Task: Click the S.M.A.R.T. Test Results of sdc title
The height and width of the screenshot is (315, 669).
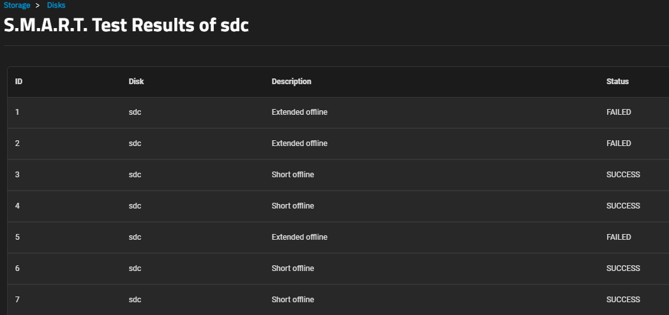Action: coord(126,25)
